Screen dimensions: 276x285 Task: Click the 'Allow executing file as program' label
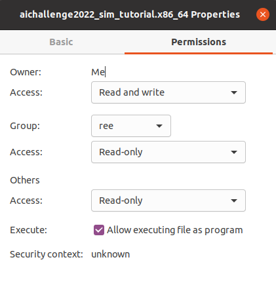click(x=175, y=230)
